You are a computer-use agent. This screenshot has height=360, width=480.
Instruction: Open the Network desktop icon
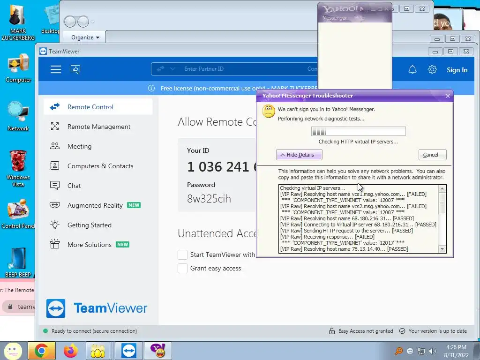point(18,116)
